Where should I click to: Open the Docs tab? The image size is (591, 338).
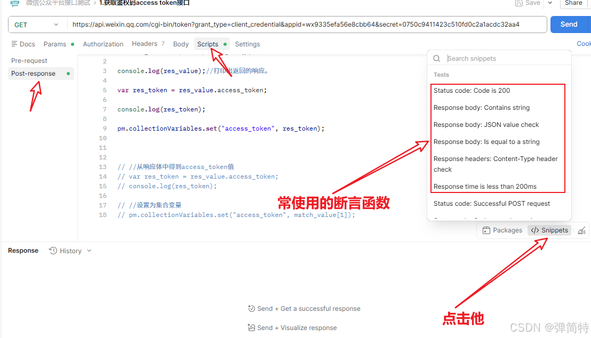(23, 44)
